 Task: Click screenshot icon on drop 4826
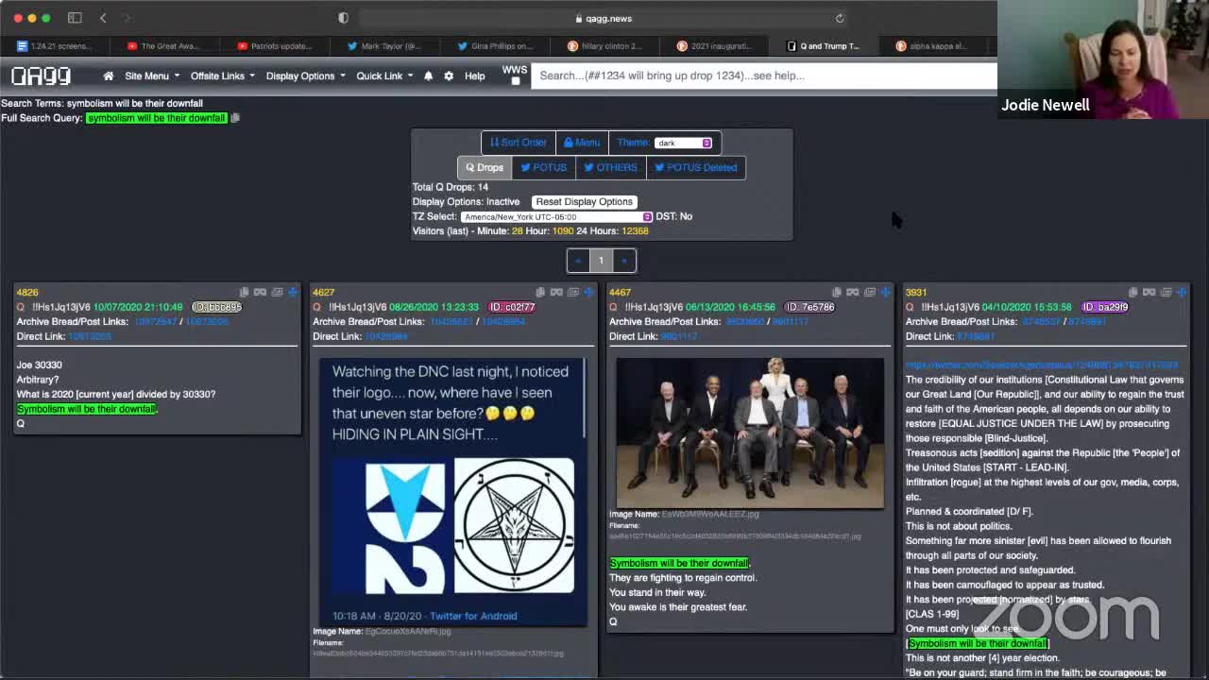pos(277,292)
